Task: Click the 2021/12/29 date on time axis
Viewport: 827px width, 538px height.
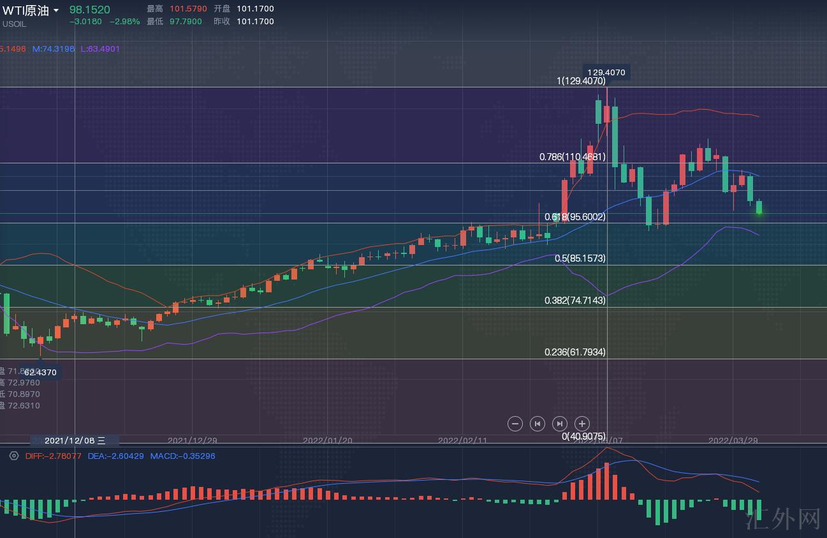Action: click(192, 440)
